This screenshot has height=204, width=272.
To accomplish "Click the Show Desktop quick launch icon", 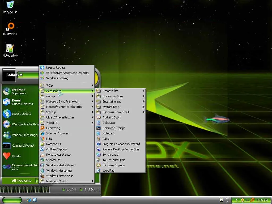I will (x=35, y=200).
